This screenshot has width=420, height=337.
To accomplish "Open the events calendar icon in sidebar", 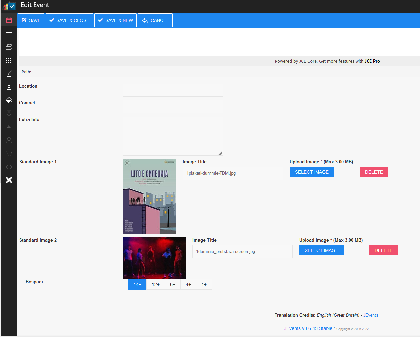I will click(x=9, y=47).
